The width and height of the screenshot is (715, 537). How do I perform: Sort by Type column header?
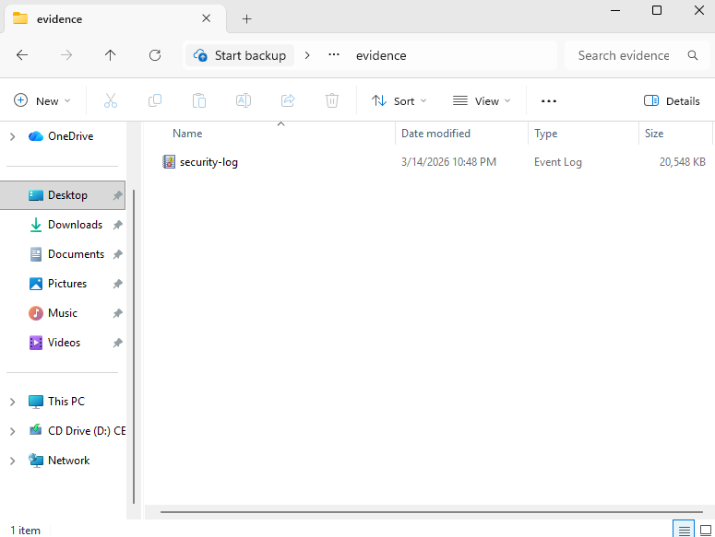pyautogui.click(x=546, y=134)
